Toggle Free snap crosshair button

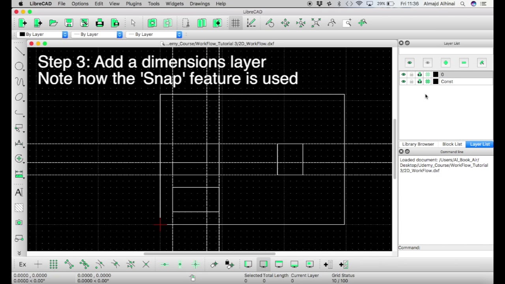pyautogui.click(x=38, y=264)
